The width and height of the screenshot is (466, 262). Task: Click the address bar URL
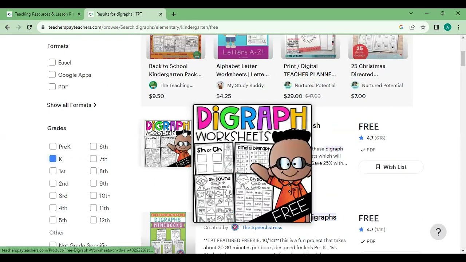point(133,27)
